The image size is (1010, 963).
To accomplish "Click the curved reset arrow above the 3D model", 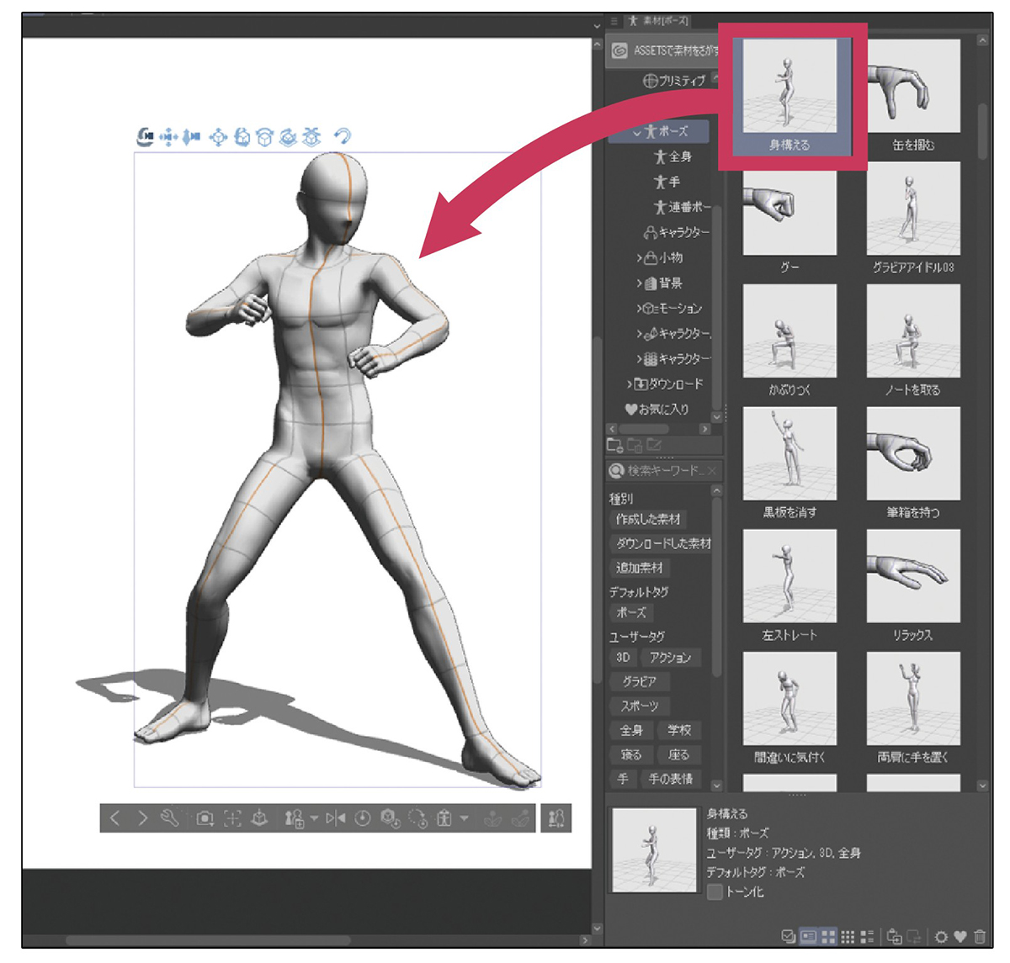I will [342, 136].
